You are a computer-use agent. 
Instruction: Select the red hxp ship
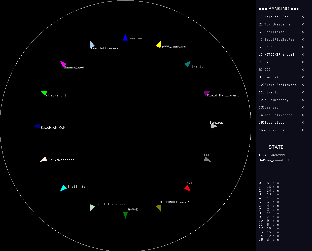click(188, 188)
